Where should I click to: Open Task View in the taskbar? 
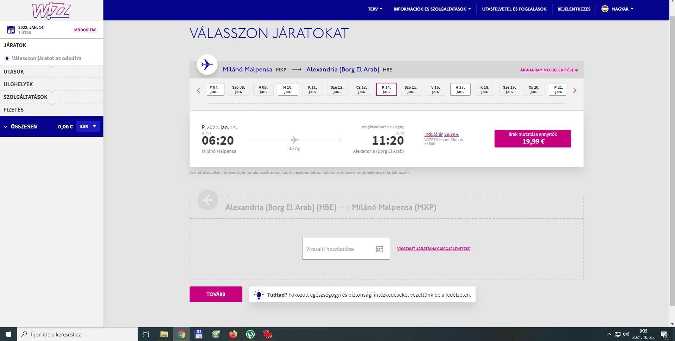coord(146,334)
